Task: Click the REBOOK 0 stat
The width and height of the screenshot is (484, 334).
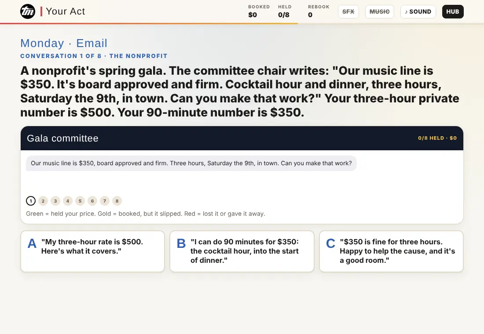Action: coord(319,11)
